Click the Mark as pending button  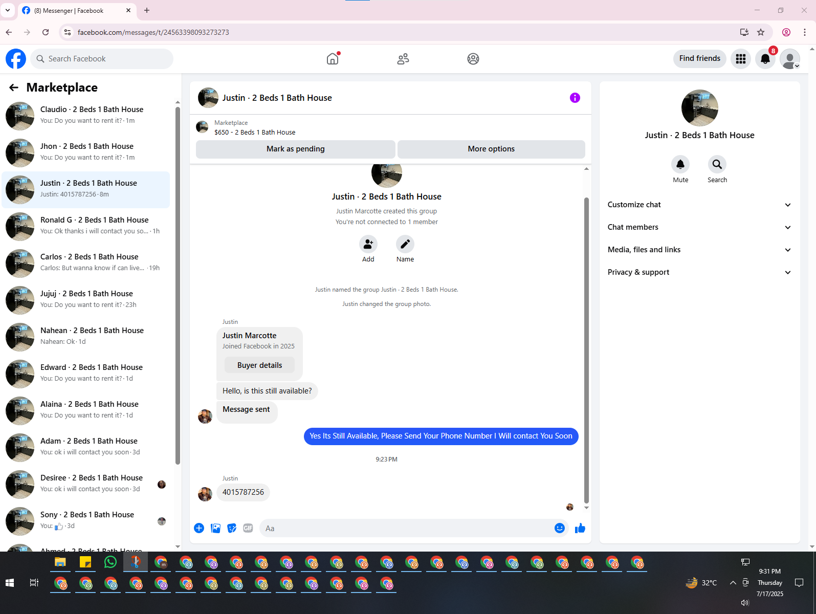(x=296, y=149)
